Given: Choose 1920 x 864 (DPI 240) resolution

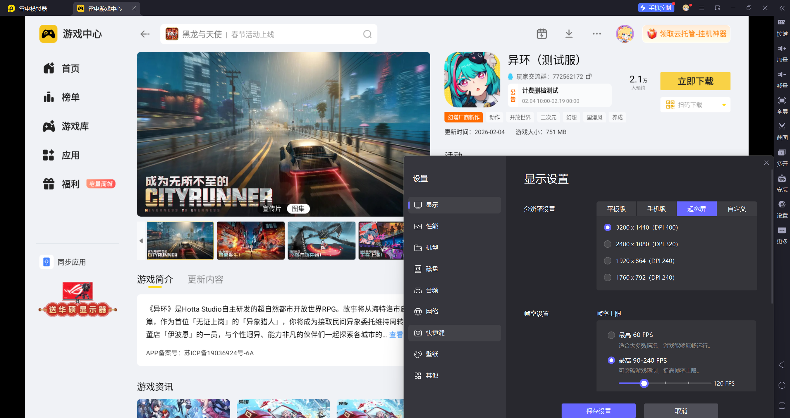Looking at the screenshot, I should 608,261.
